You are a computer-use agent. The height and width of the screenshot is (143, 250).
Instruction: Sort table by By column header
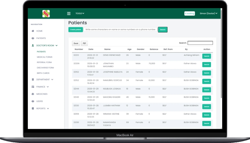(x=186, y=49)
